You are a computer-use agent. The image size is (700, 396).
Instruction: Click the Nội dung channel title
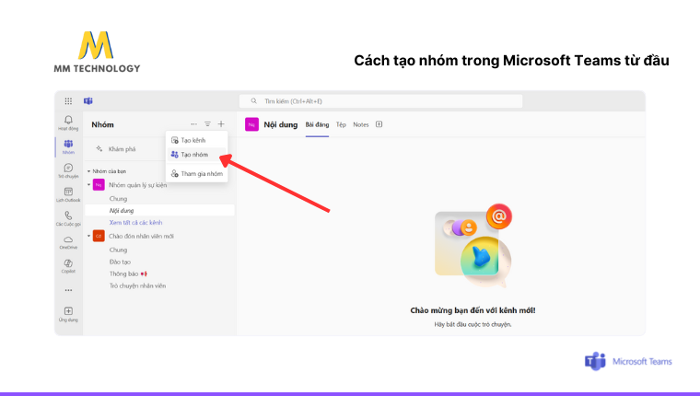280,124
